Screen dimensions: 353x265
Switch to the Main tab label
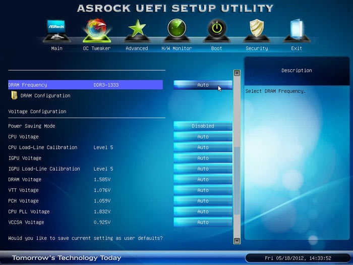[56, 48]
